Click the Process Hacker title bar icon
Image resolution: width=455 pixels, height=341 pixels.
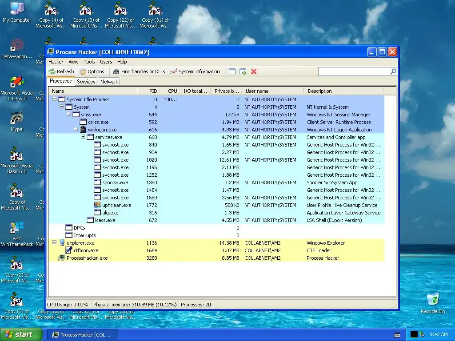(x=51, y=52)
